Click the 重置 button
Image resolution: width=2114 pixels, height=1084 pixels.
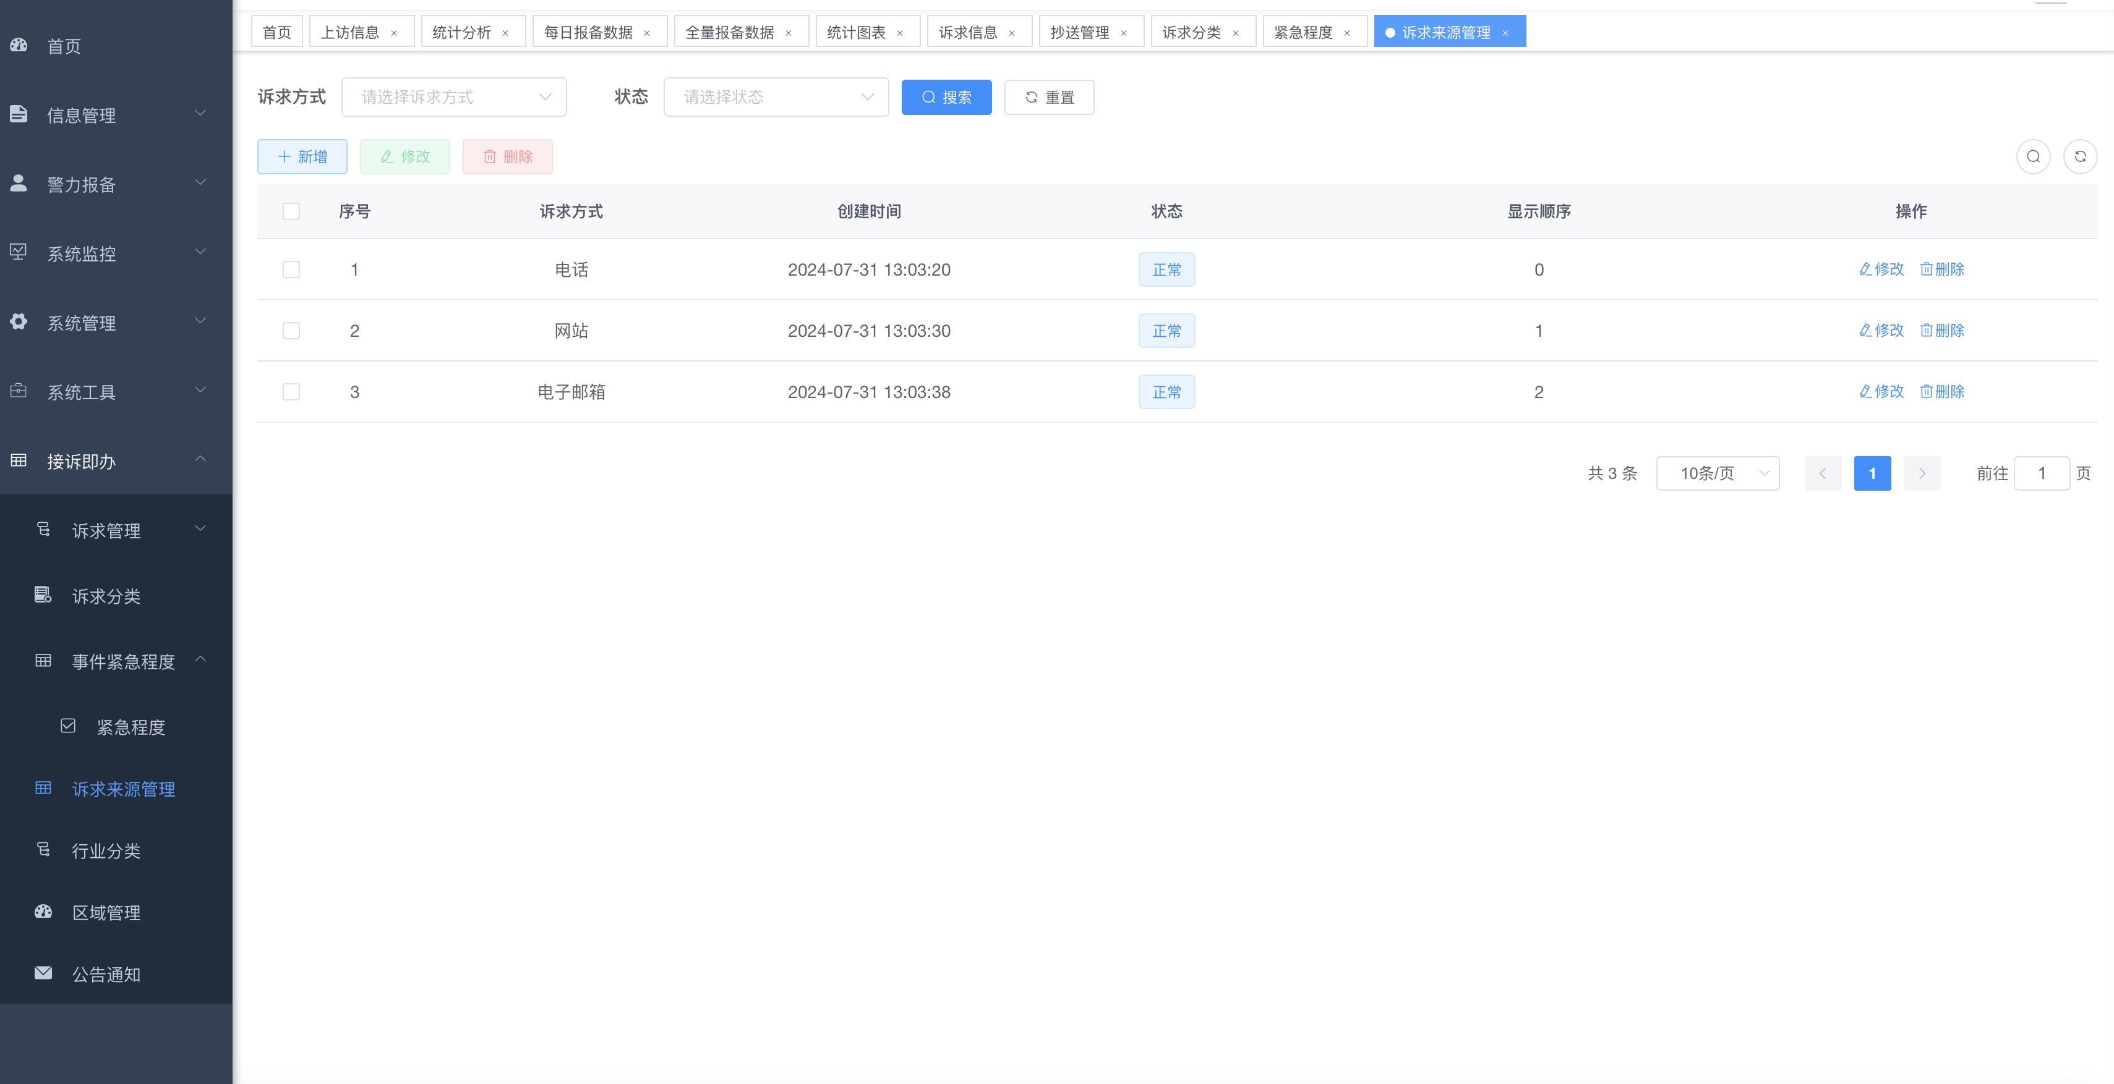click(x=1049, y=97)
